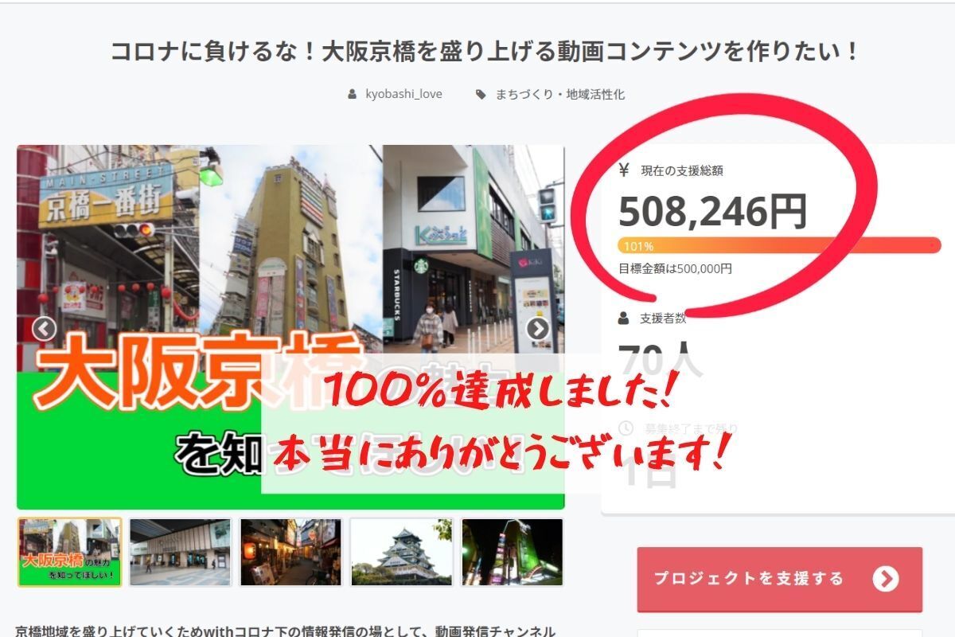Advance to next carousel slide arrow
This screenshot has width=955, height=637.
point(538,328)
